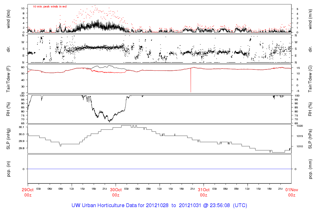Click the '06z' time label after 31Oct
This screenshot has height=218, width=319.
click(226, 189)
